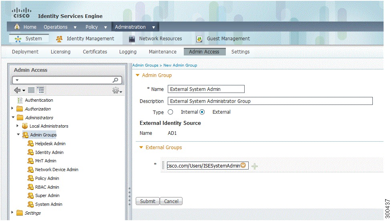This screenshot has height=221, width=392.
Task: Click the Authorization folder icon
Action: [x=20, y=109]
